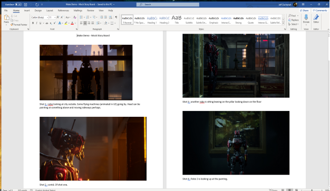Toggle Underline formatting
This screenshot has height=191, width=330.
click(x=40, y=23)
